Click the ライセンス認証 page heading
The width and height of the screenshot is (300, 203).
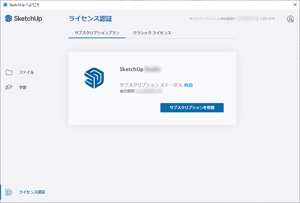point(90,19)
